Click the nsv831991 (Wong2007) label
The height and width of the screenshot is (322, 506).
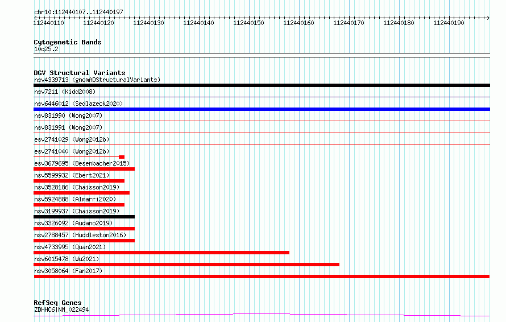68,127
